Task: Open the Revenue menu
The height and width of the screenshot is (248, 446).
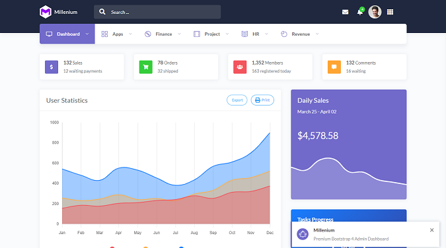Action: tap(300, 34)
